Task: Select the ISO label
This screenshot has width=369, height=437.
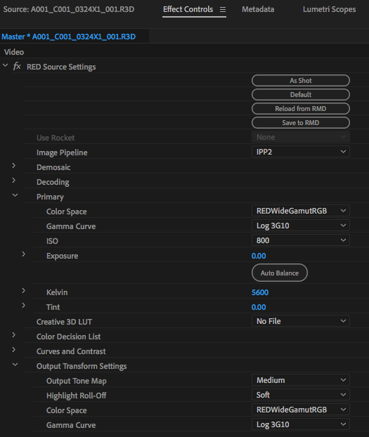Action: click(x=52, y=241)
